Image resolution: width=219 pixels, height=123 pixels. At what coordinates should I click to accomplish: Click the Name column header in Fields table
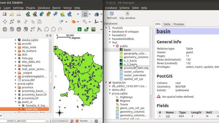[x=170, y=112]
